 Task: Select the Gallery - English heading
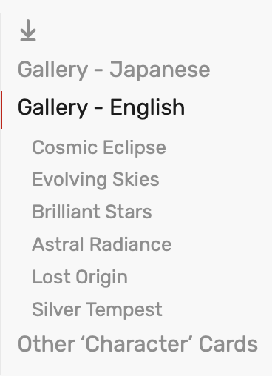101,108
